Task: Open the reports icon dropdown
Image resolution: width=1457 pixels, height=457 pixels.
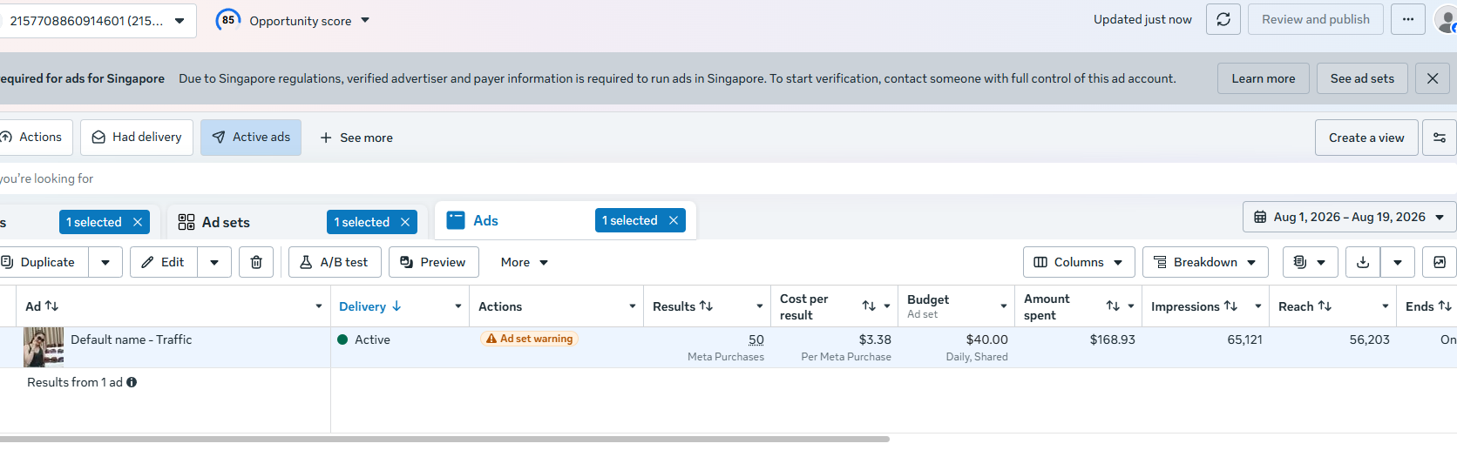Action: click(x=1309, y=262)
